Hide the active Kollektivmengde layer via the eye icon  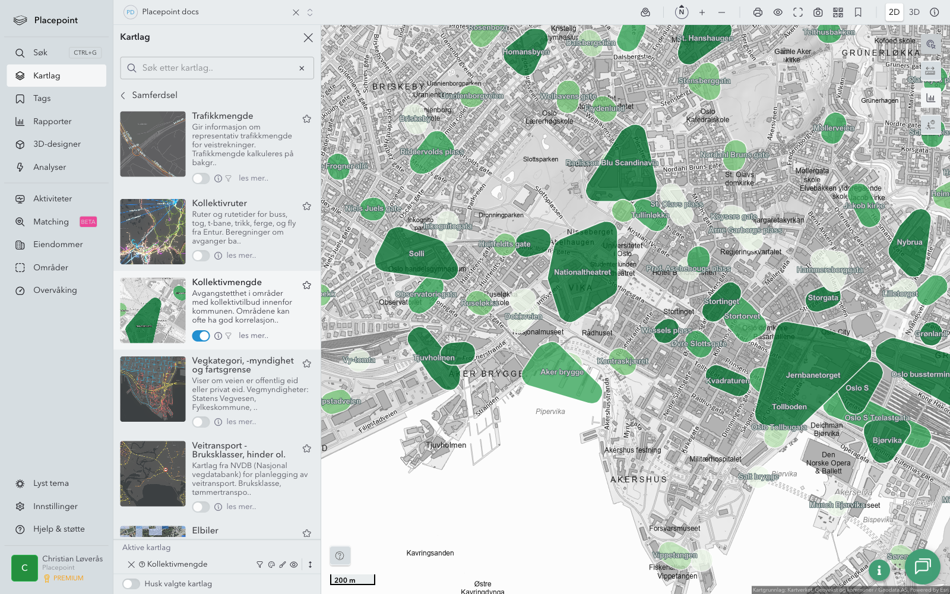294,565
